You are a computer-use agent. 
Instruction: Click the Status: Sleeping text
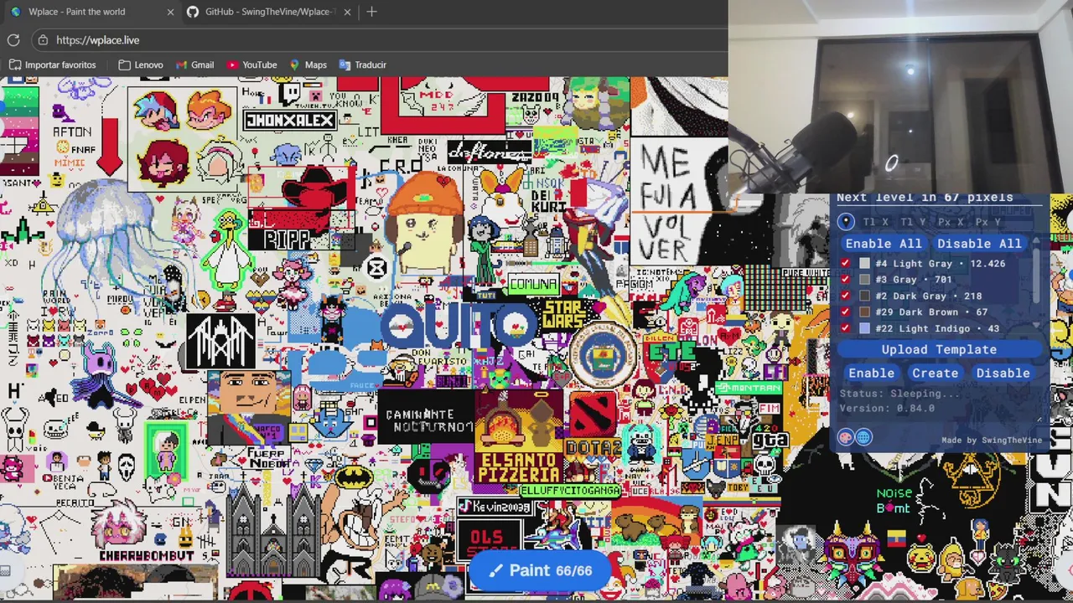click(900, 394)
